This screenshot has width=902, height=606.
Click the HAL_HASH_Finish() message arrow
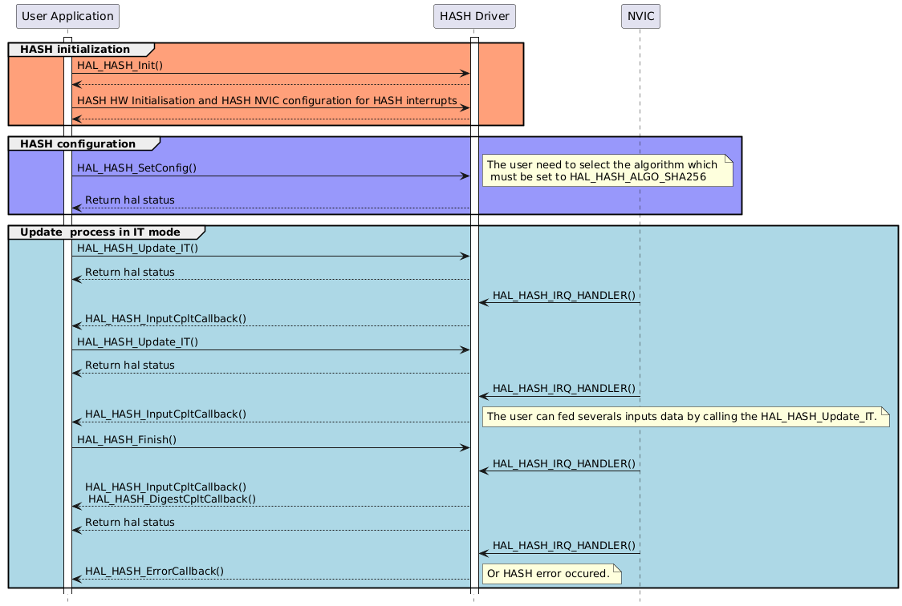269,446
